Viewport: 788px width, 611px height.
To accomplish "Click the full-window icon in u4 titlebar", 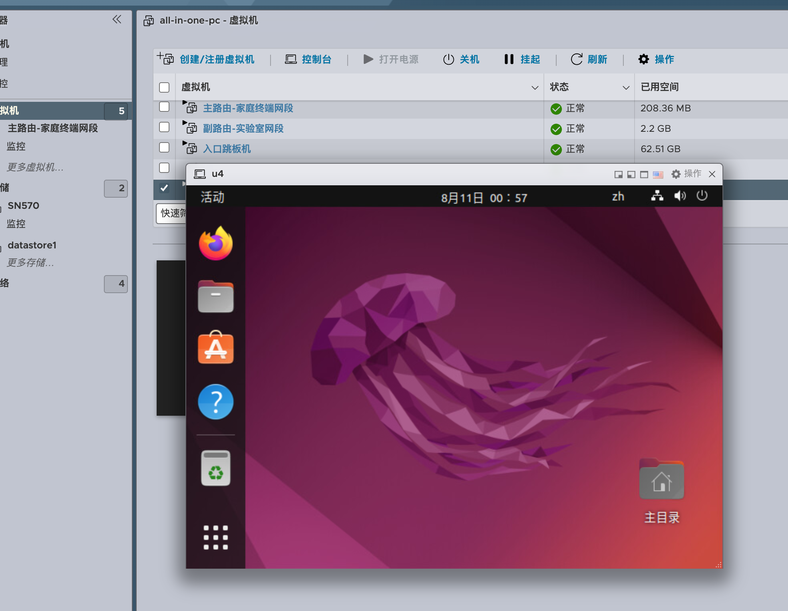I will coord(644,175).
